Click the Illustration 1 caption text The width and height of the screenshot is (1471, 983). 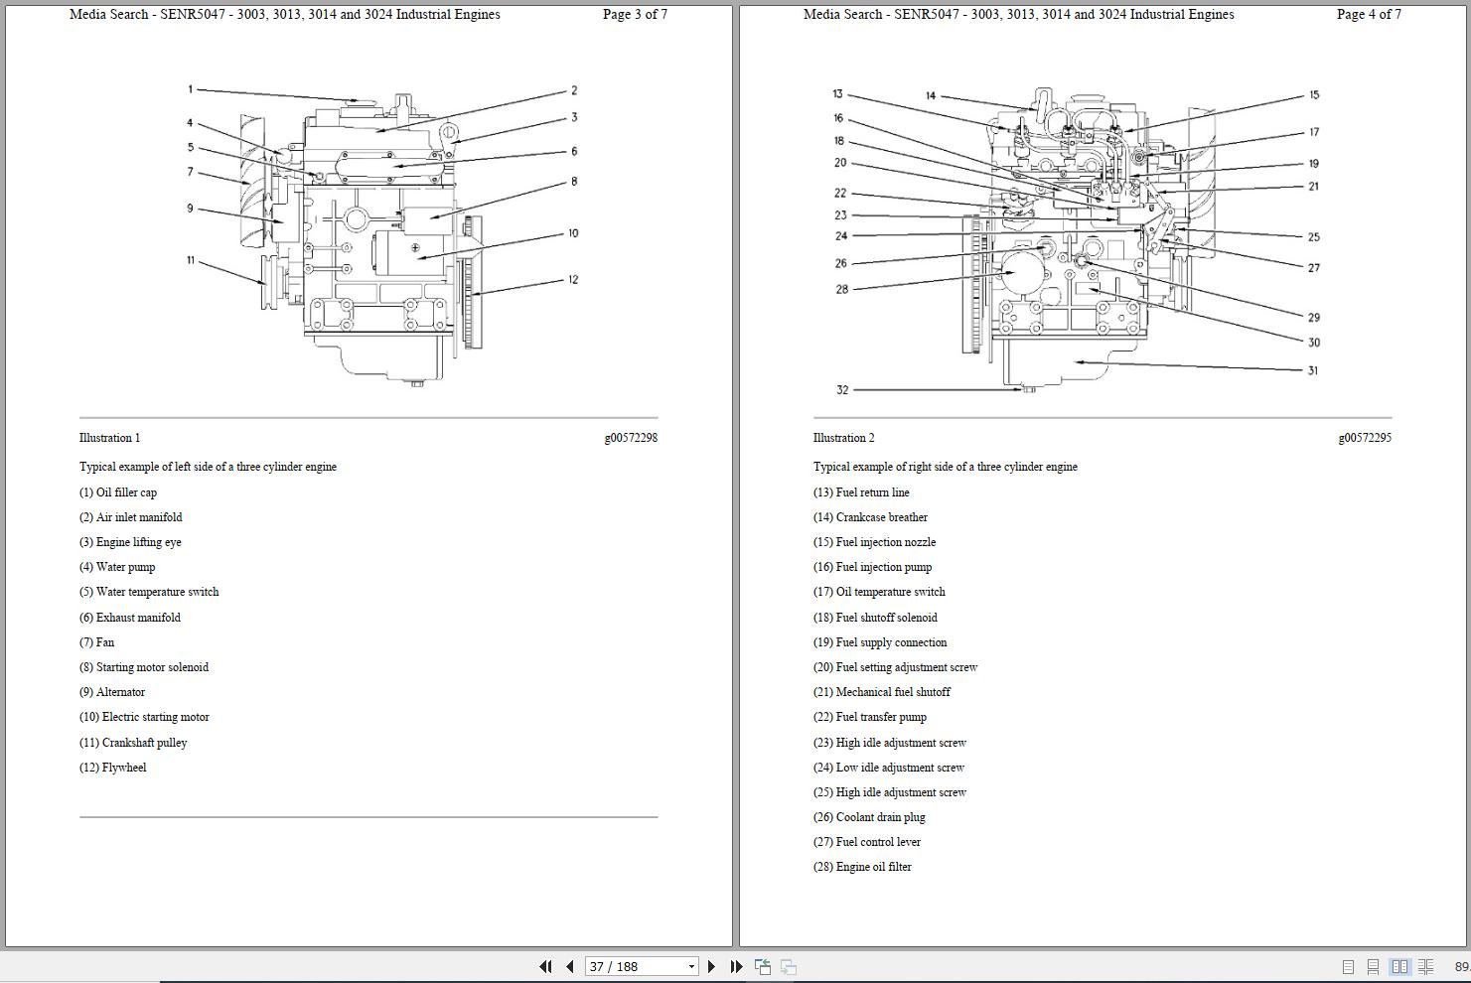coord(110,437)
